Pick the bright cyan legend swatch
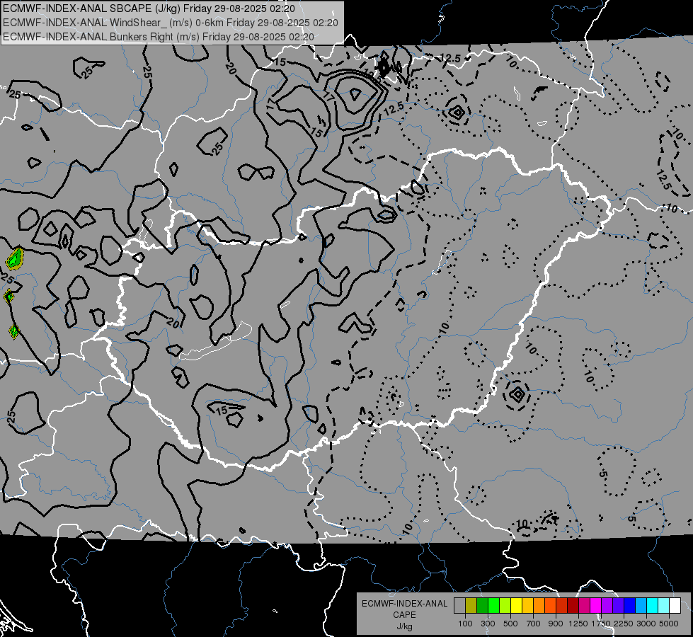693x637 pixels. [x=653, y=606]
